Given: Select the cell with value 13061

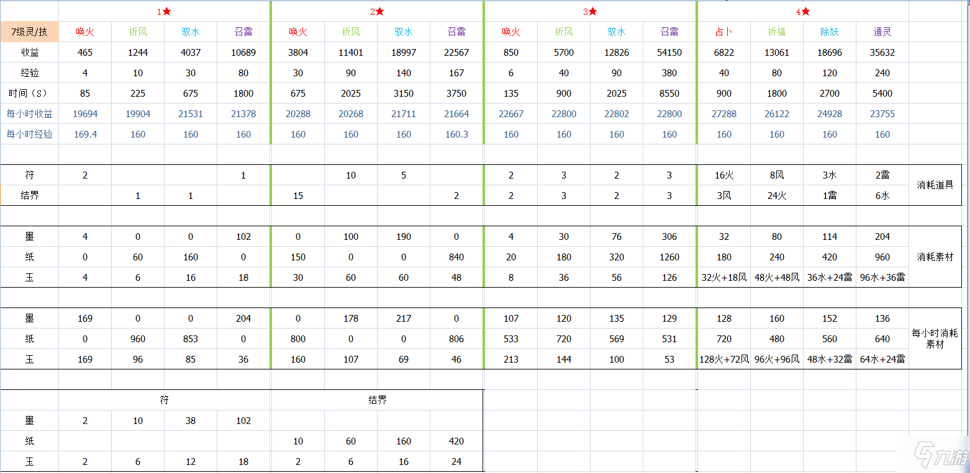Looking at the screenshot, I should click(x=777, y=53).
